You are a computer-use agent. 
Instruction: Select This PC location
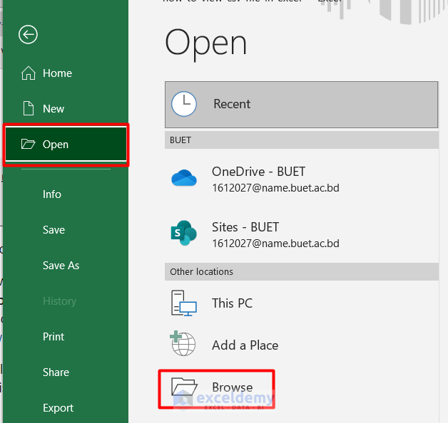click(x=302, y=303)
